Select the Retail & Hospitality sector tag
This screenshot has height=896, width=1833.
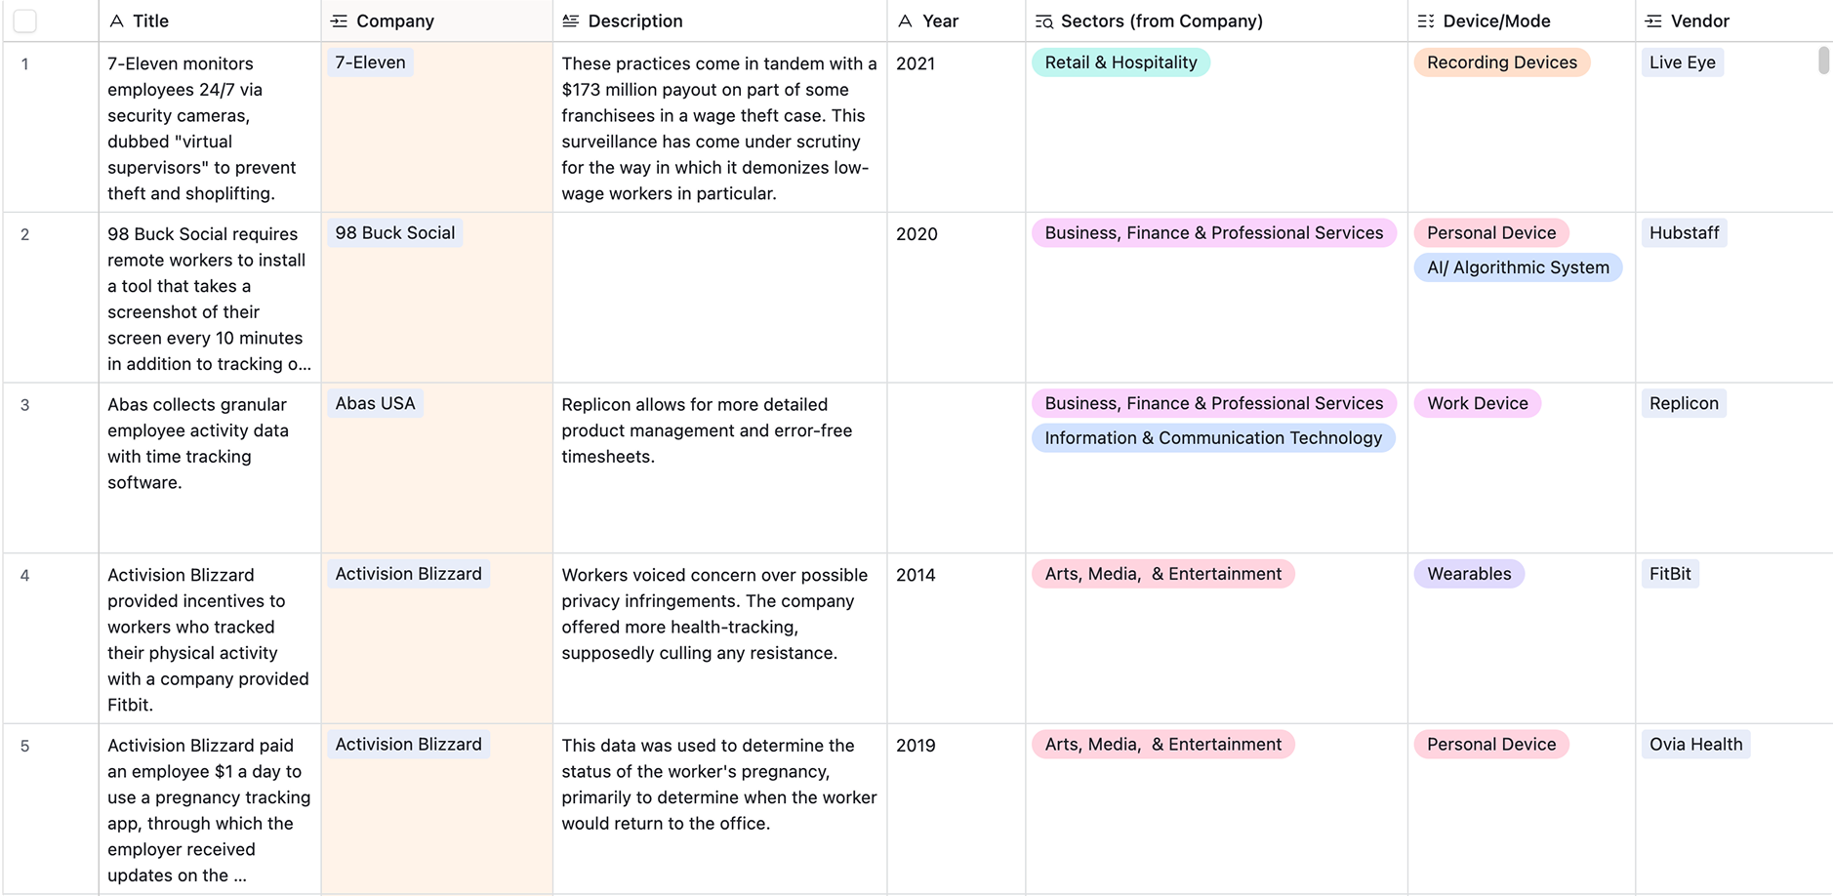[1120, 62]
